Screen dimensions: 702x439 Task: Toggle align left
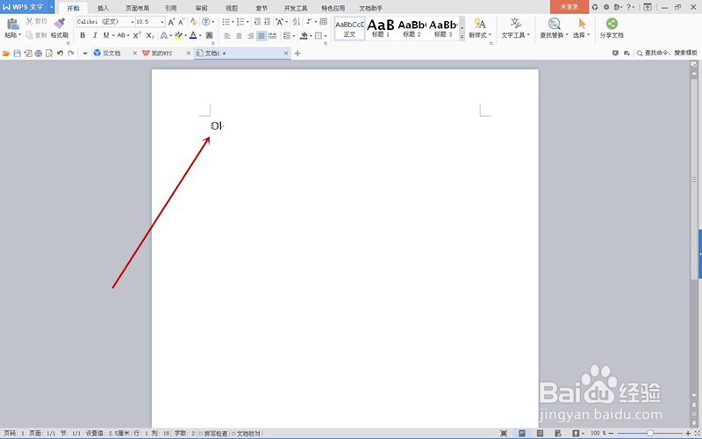(x=227, y=35)
